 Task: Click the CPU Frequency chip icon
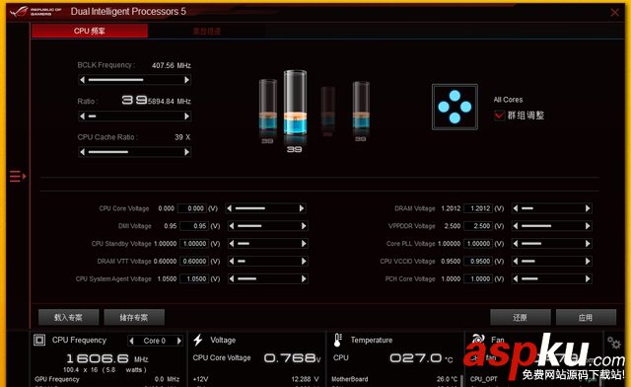(39, 341)
